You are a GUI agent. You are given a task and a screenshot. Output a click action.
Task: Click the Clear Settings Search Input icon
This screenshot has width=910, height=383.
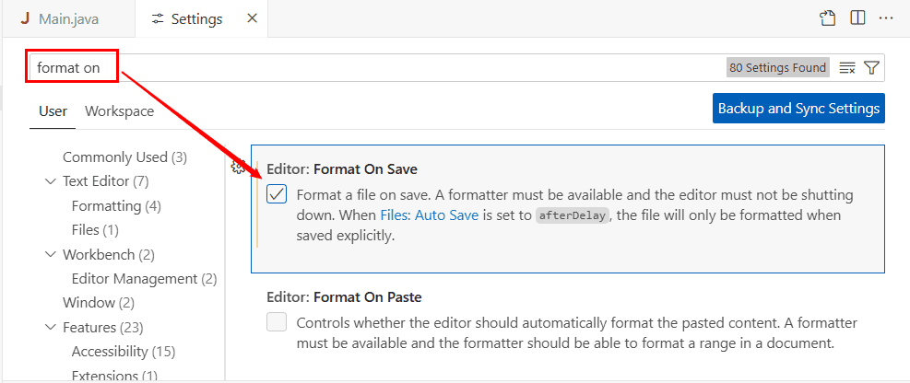coord(847,68)
